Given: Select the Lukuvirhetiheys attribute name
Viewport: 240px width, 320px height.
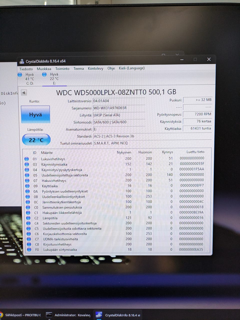Looking at the screenshot, I should coord(53,159).
